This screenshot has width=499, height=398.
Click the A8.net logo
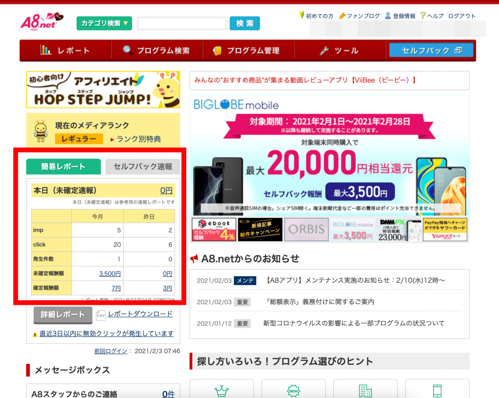(42, 22)
